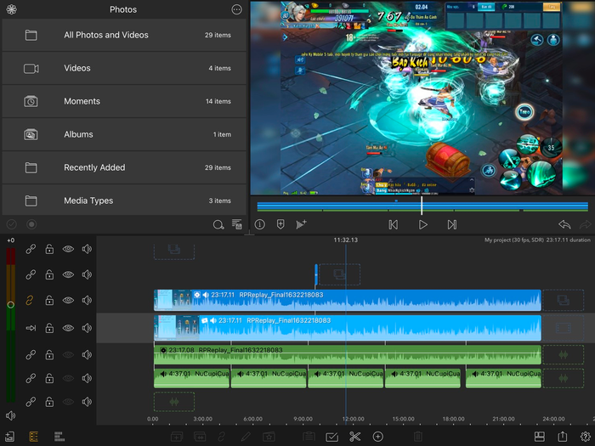The image size is (595, 446).
Task: Lock the yellow-linked overlay track
Action: 49,301
